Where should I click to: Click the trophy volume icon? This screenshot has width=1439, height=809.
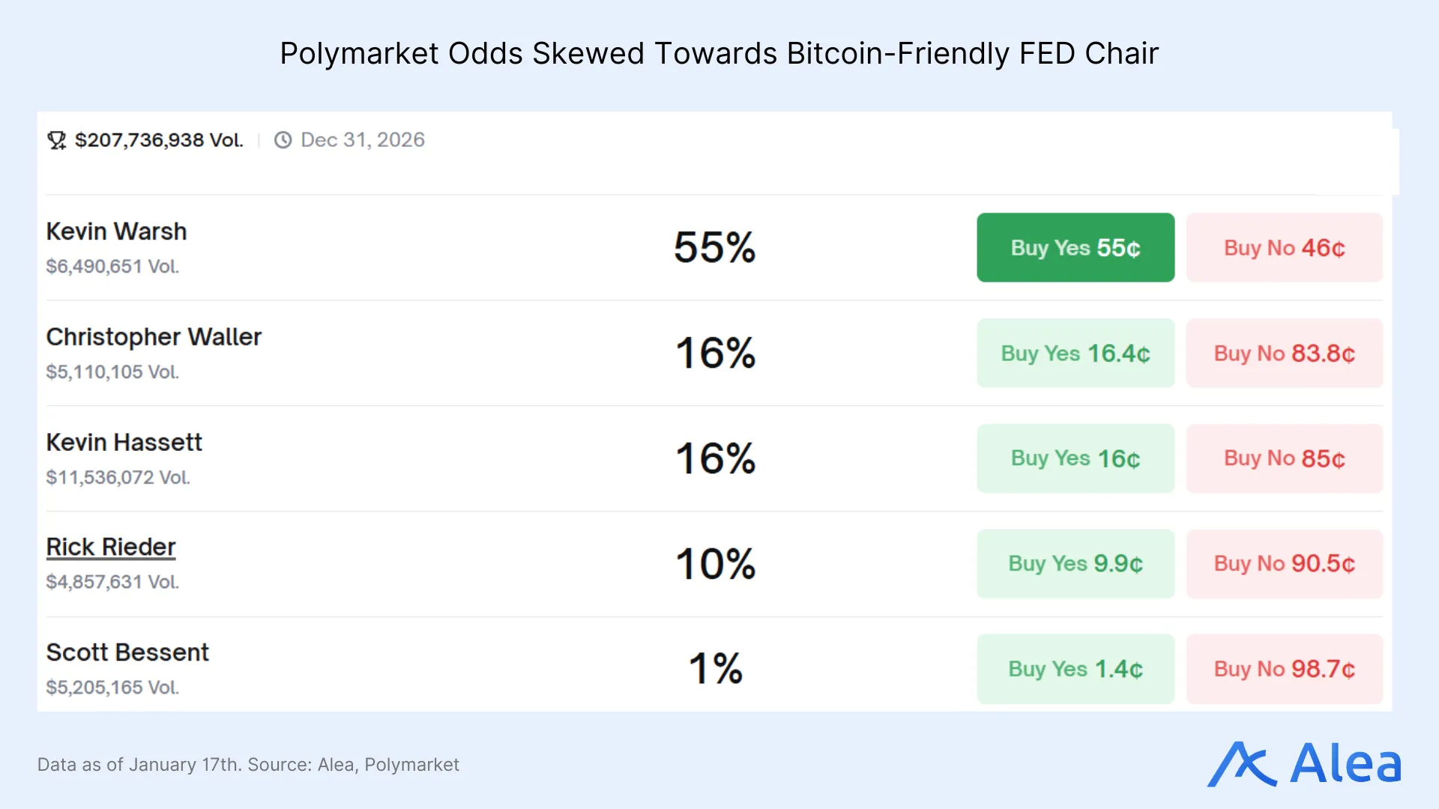pos(57,140)
